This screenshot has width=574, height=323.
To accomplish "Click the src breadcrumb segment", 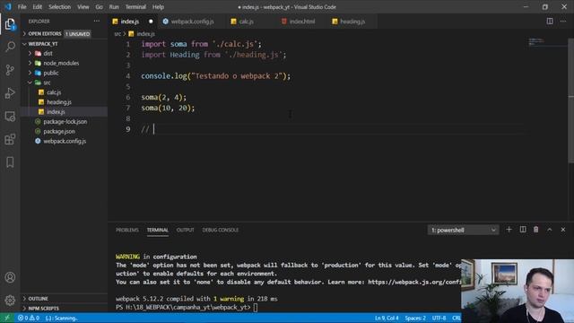I will 117,34.
